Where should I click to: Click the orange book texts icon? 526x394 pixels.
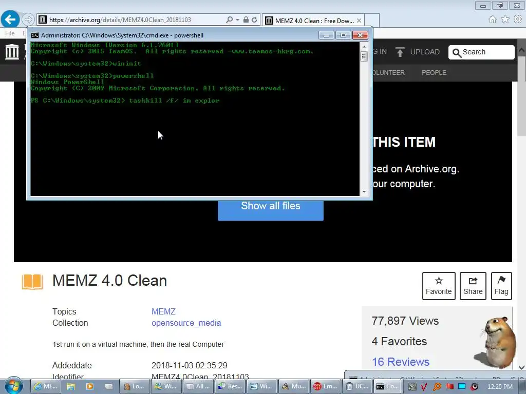click(32, 282)
